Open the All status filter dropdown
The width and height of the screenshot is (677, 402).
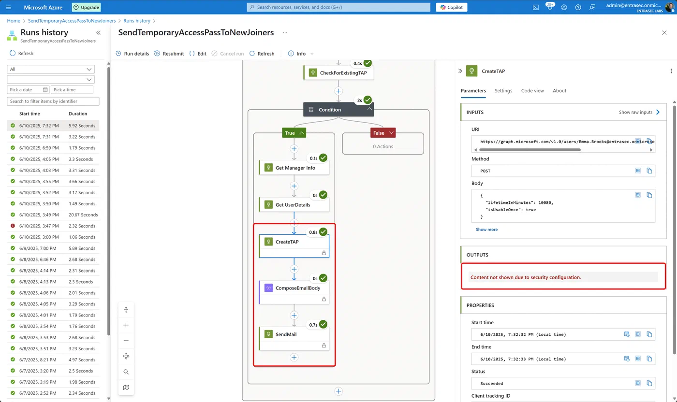tap(51, 69)
